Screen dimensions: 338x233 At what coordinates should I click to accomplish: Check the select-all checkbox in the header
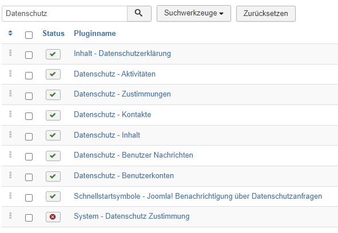coord(29,35)
